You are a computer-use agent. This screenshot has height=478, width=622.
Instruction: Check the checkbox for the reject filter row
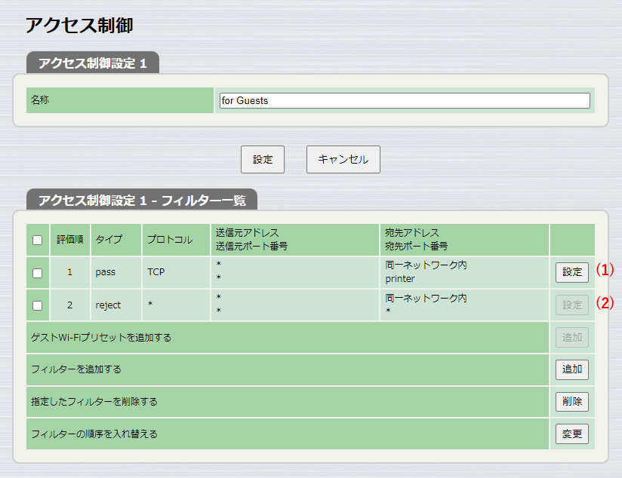coord(37,305)
